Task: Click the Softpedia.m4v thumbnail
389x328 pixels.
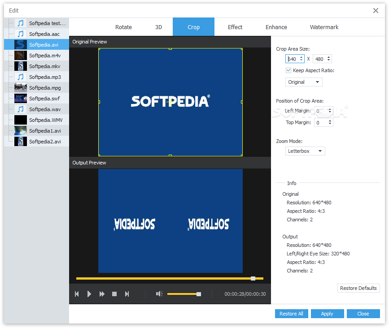Action: click(21, 56)
